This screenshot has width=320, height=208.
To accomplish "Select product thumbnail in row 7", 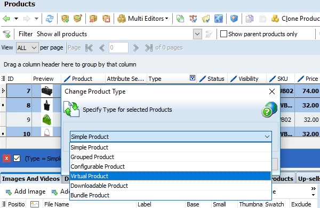I will pyautogui.click(x=47, y=91).
